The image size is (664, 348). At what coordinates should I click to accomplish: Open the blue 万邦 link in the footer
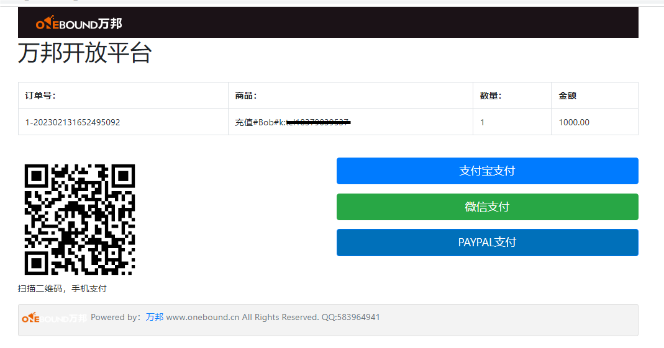pos(155,318)
